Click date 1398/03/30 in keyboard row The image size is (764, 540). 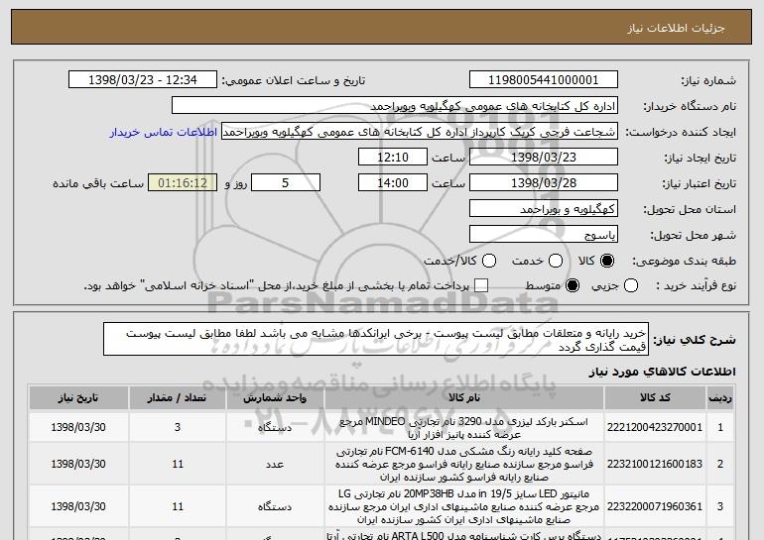(x=78, y=464)
